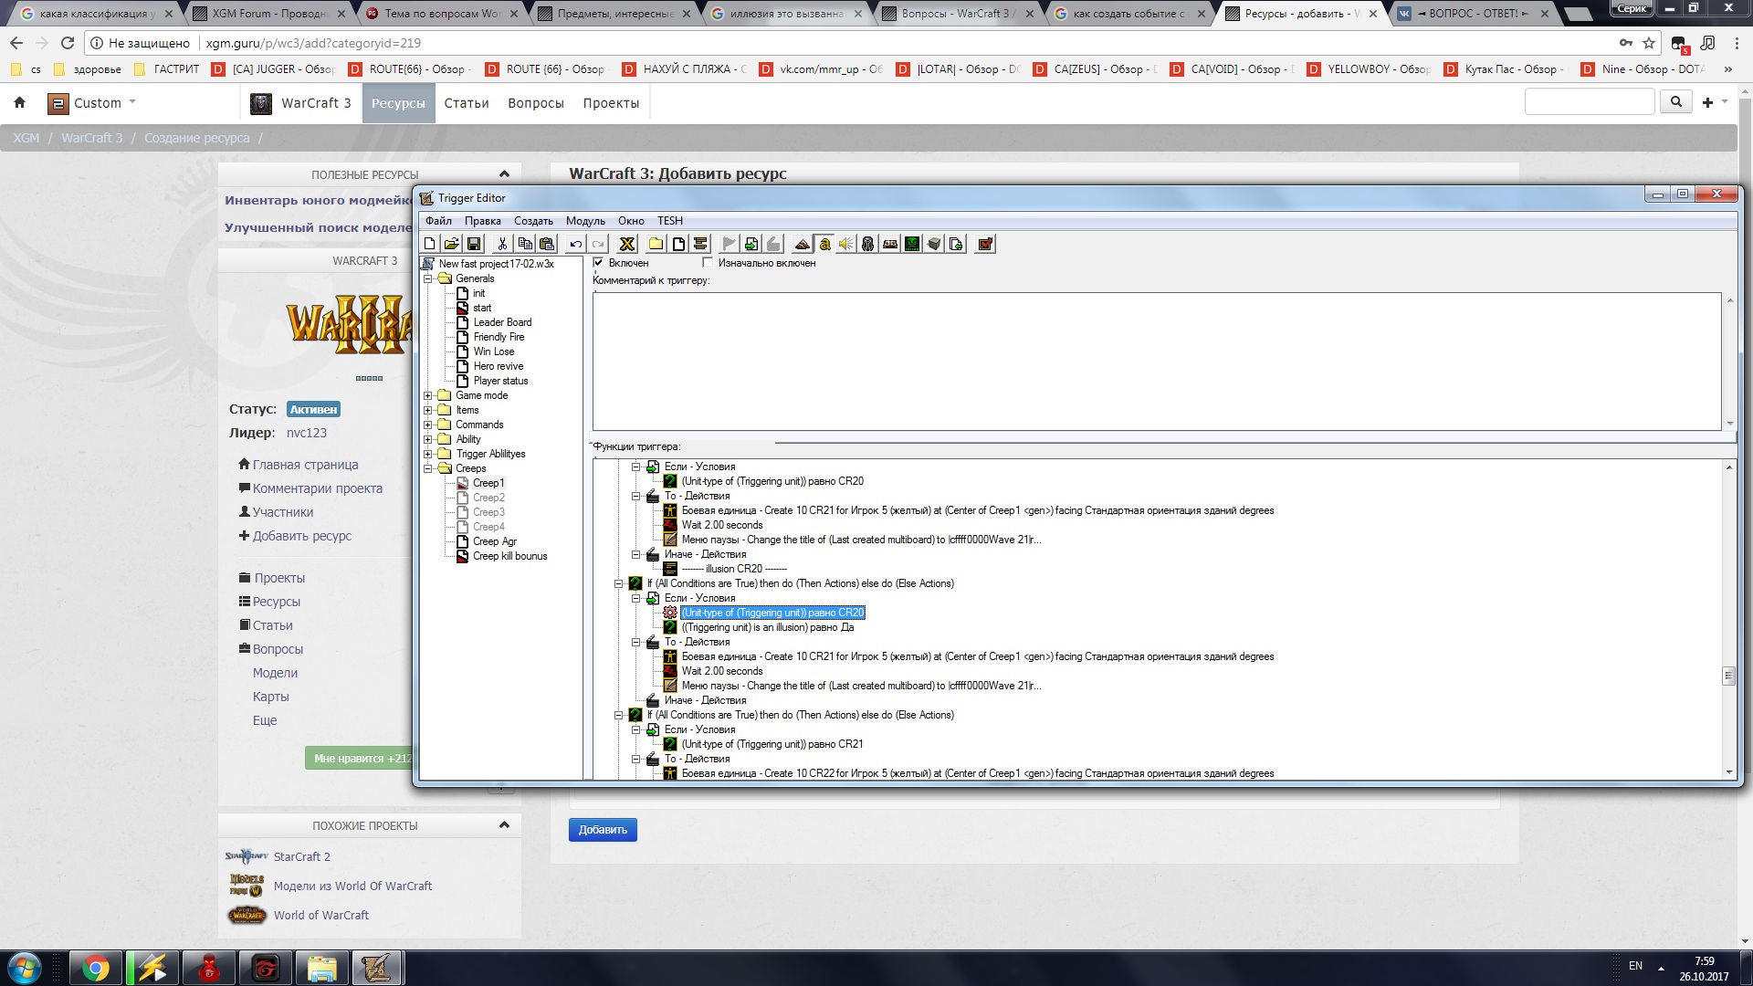Expand the Game mode folder

point(427,395)
